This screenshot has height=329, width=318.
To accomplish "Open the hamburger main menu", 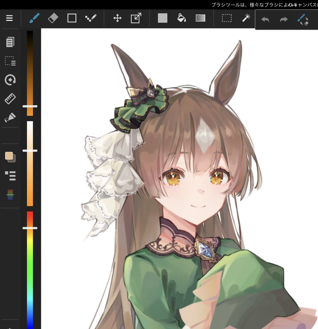I will tap(9, 18).
